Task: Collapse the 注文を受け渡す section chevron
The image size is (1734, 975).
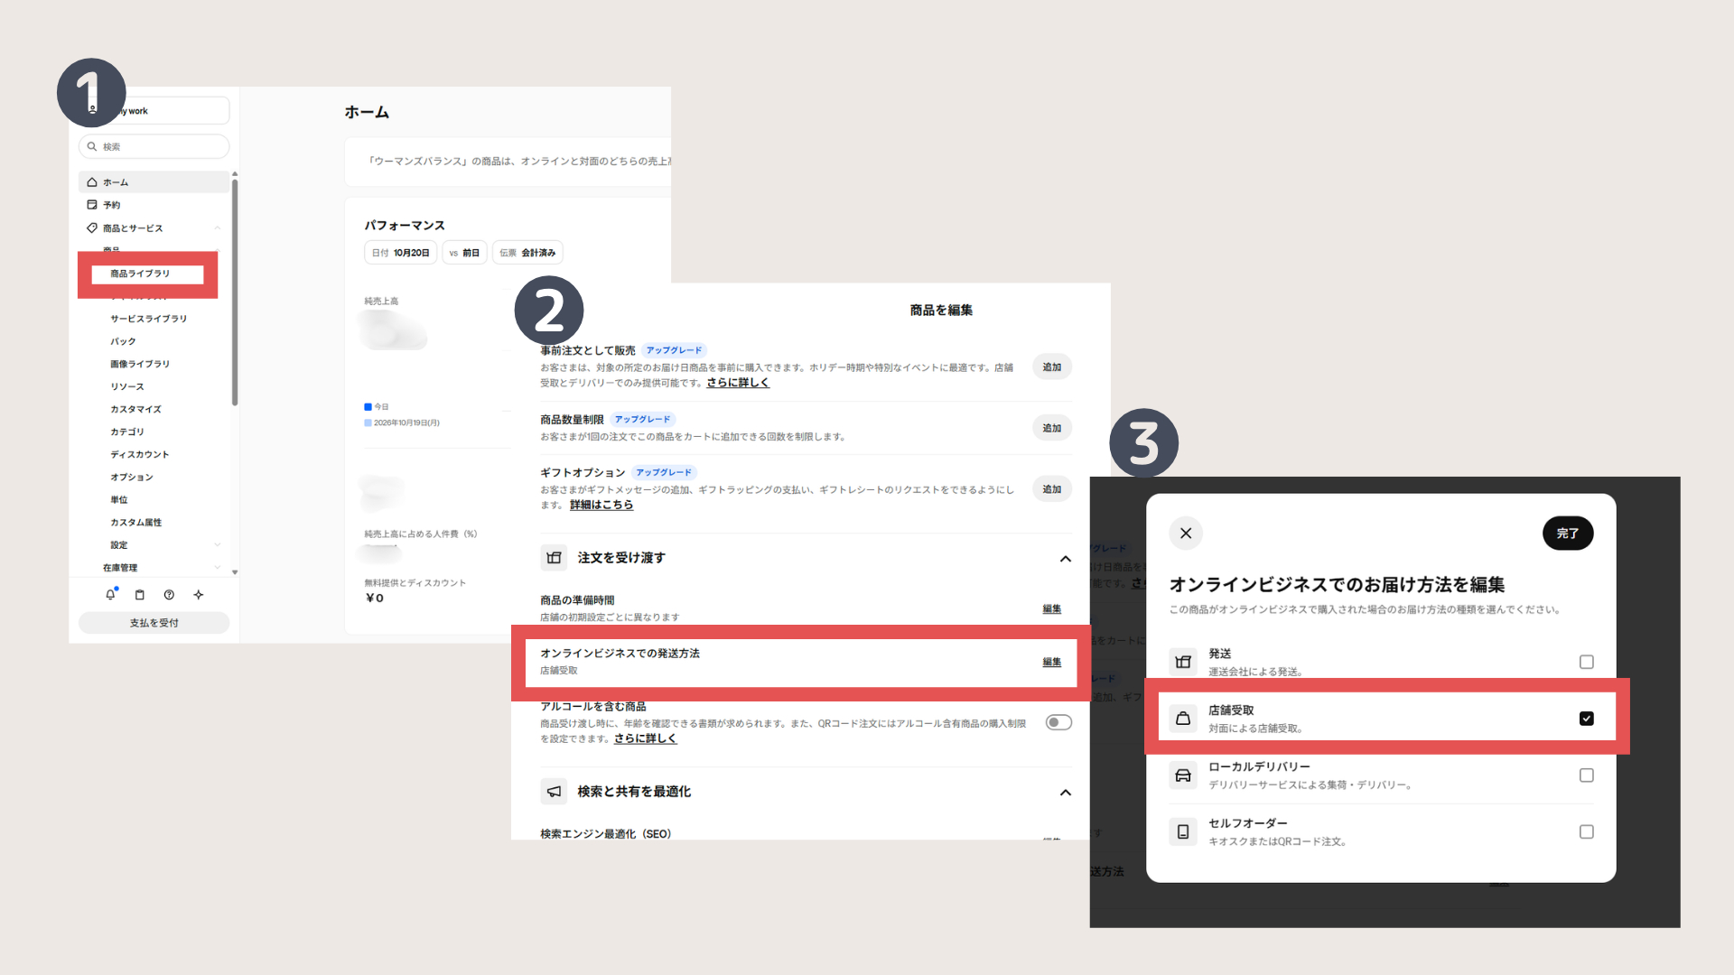Action: tap(1066, 559)
